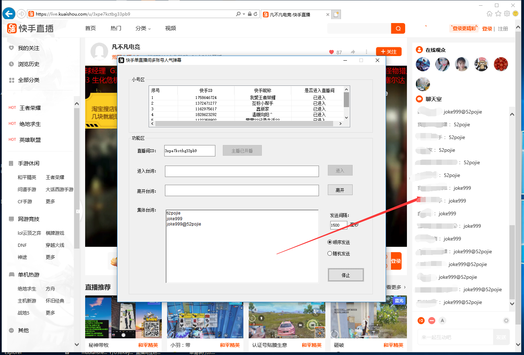Click the 离开 button
The width and height of the screenshot is (524, 355).
coord(340,190)
